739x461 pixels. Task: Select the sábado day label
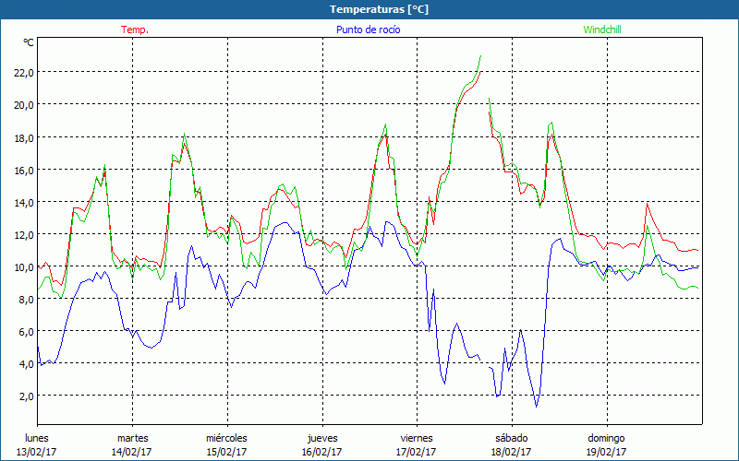(511, 437)
